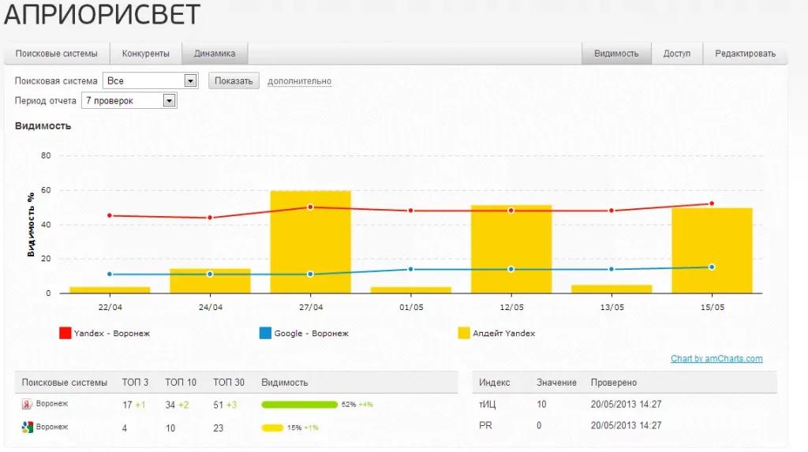Click the Поисковые системы table header
This screenshot has height=452, width=808.
65,383
